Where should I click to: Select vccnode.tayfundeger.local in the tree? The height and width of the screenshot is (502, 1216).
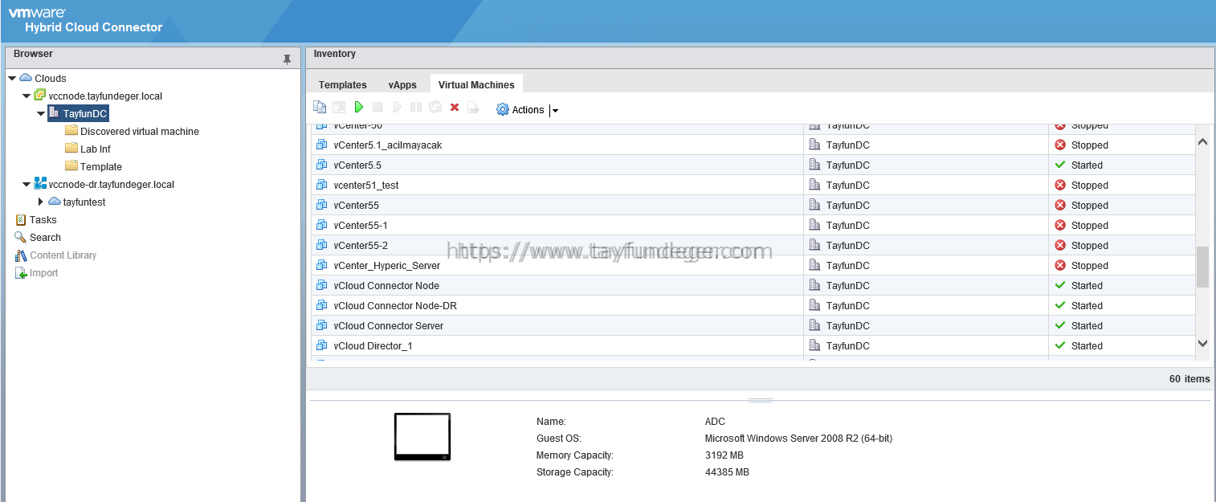(x=105, y=96)
